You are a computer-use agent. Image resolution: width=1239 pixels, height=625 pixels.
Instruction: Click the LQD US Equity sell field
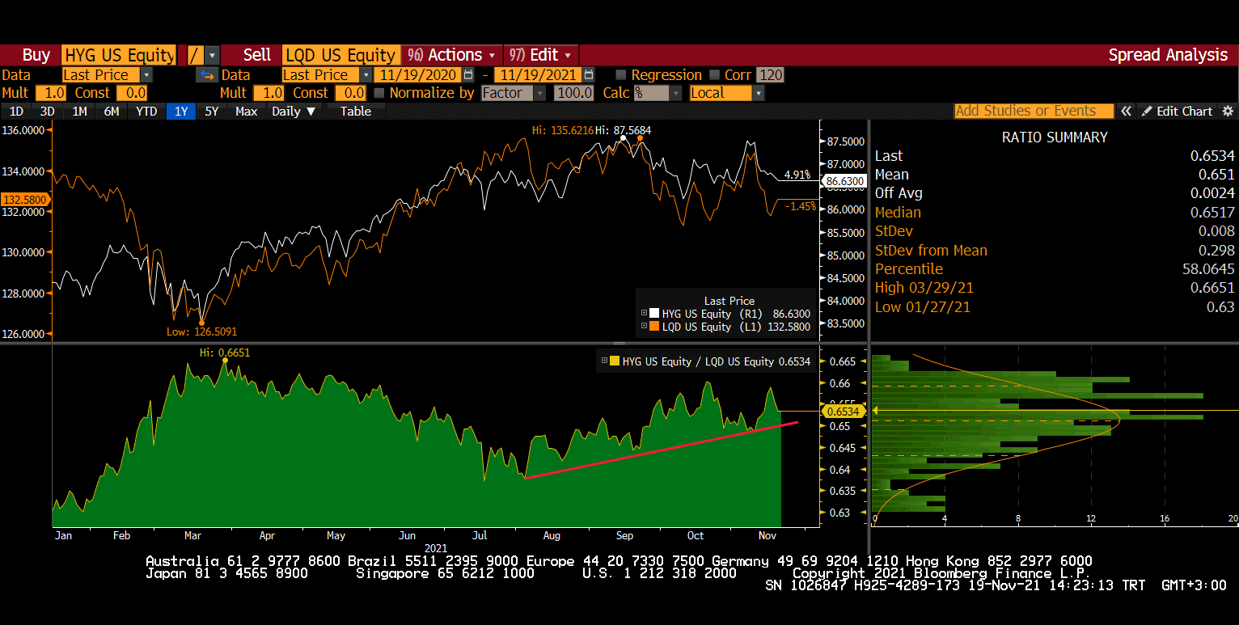pos(340,55)
